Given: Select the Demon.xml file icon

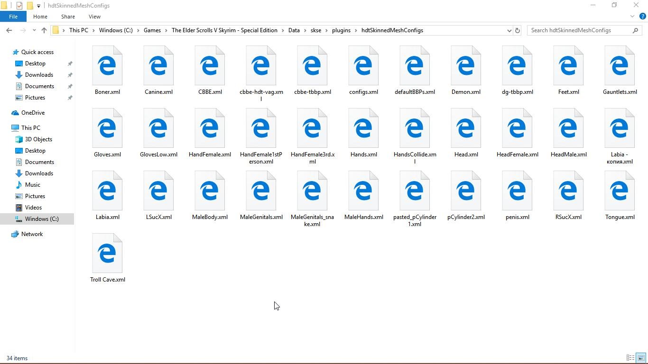Looking at the screenshot, I should tap(466, 66).
